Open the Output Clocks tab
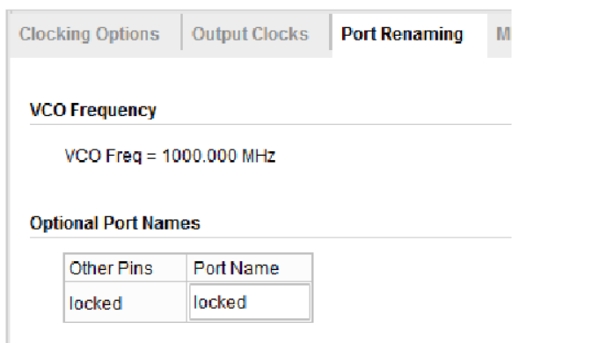 (x=251, y=34)
